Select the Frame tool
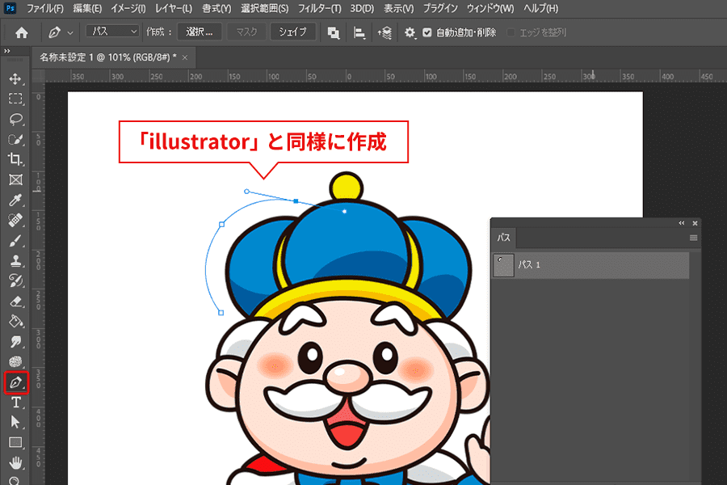727x485 pixels. click(15, 179)
